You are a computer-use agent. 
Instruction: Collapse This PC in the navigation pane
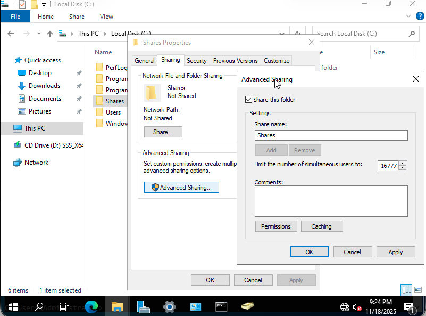(7, 128)
